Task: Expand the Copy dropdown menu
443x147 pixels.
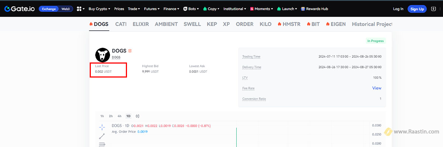Action: coord(211,9)
